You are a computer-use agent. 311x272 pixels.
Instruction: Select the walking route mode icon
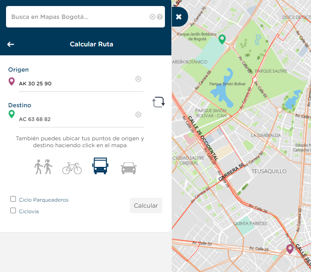click(43, 166)
